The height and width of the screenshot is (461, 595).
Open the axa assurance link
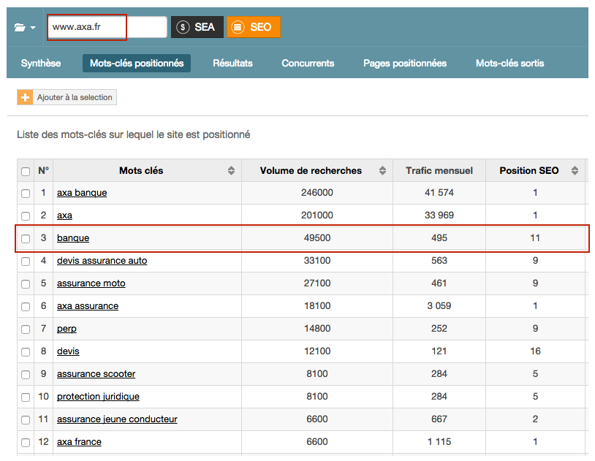88,306
